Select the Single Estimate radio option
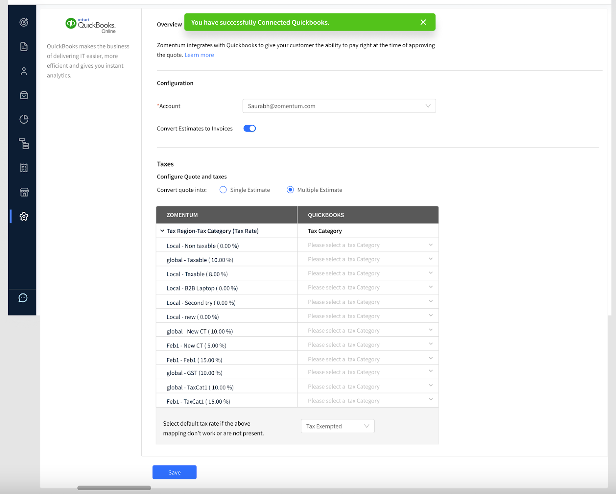 tap(223, 190)
